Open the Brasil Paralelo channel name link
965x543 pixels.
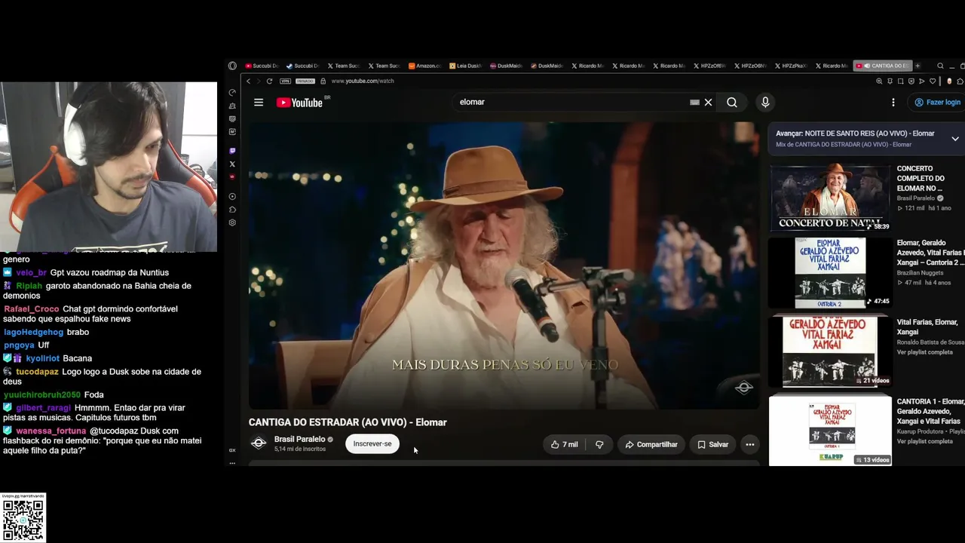tap(299, 439)
